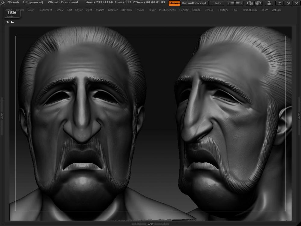
Task: Open the Macro menu
Action: click(100, 10)
